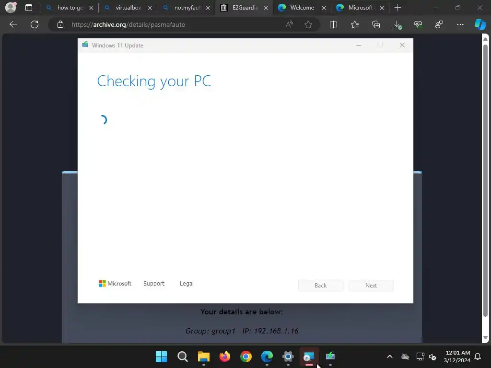This screenshot has height=368, width=491.
Task: Minimize the Windows 11 Update window
Action: [359, 46]
